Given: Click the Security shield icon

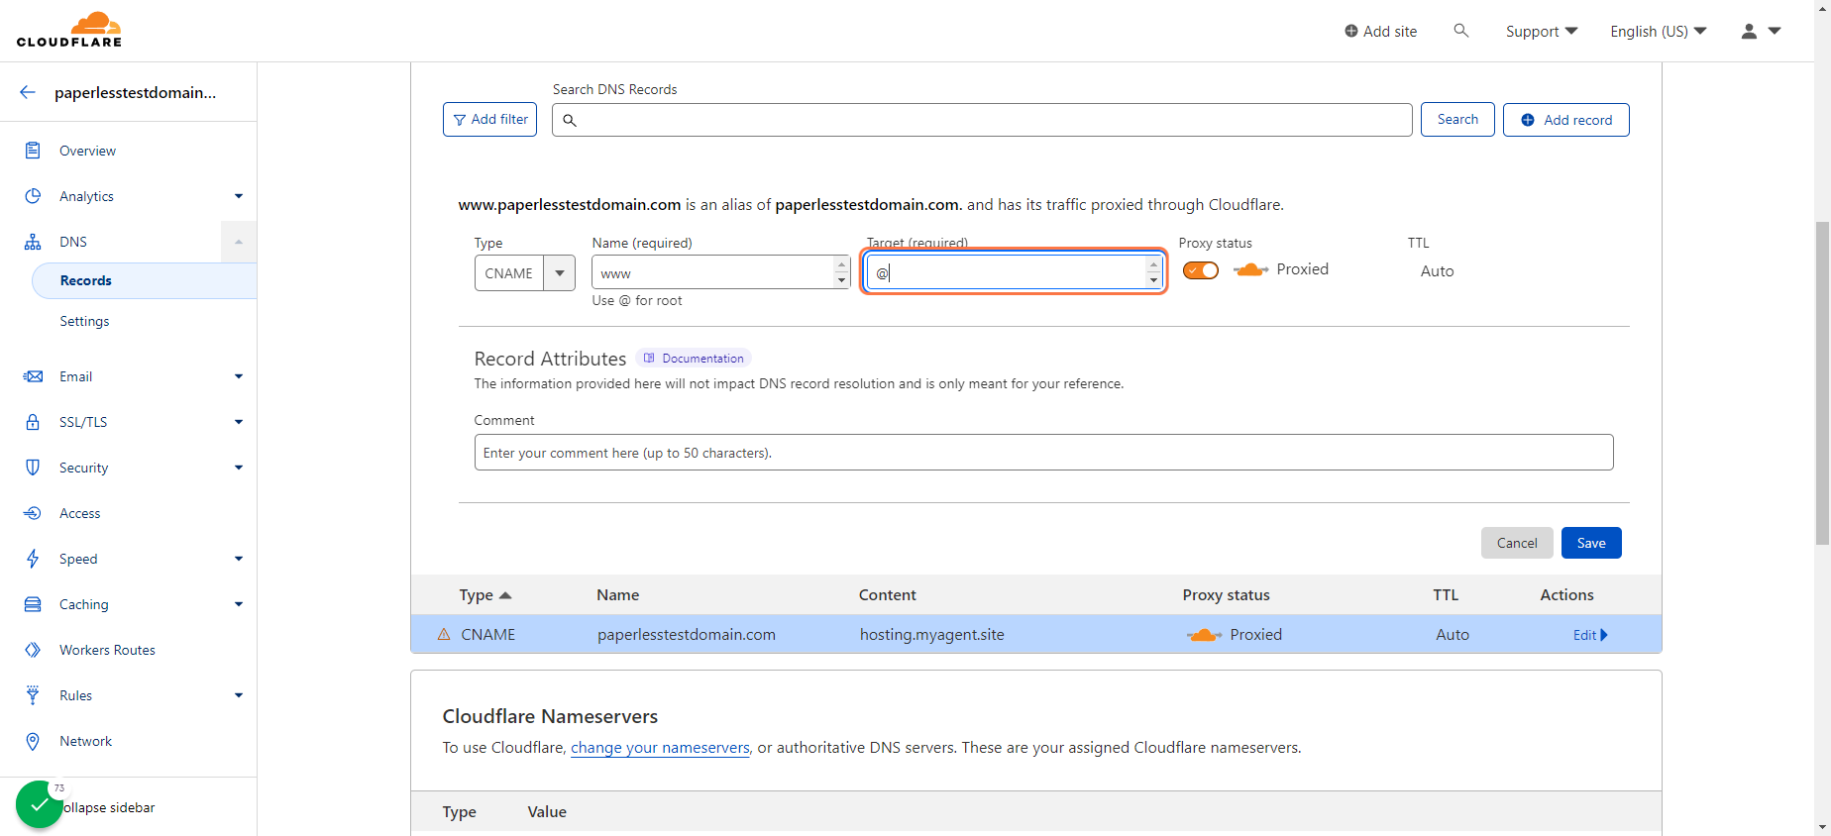Looking at the screenshot, I should 33,468.
